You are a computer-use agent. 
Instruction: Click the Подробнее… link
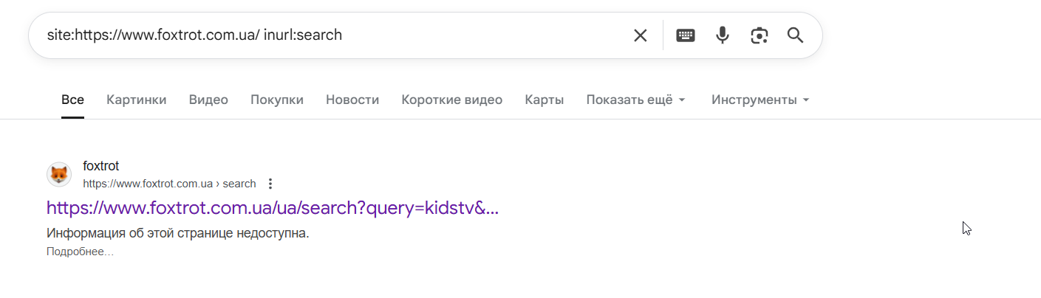pyautogui.click(x=81, y=252)
